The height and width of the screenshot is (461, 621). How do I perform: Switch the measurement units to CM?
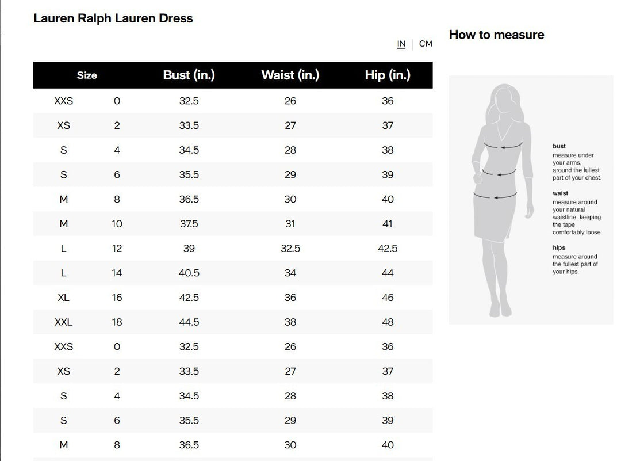(426, 44)
